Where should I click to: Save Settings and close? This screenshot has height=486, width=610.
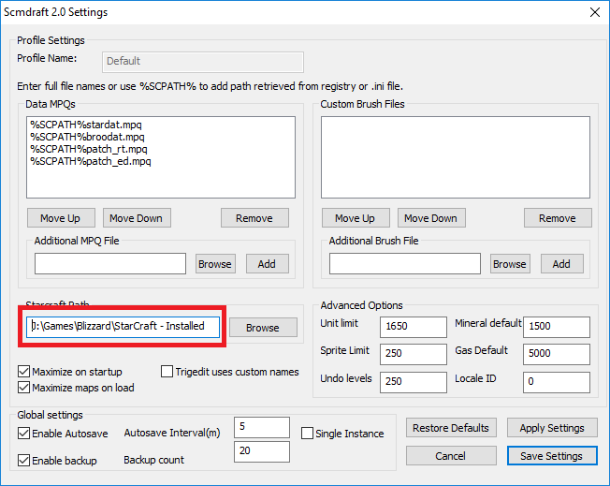point(551,456)
